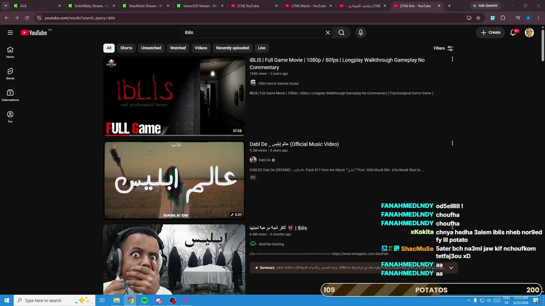
Task: Open Dabl De Official Music Video title
Action: click(x=294, y=144)
